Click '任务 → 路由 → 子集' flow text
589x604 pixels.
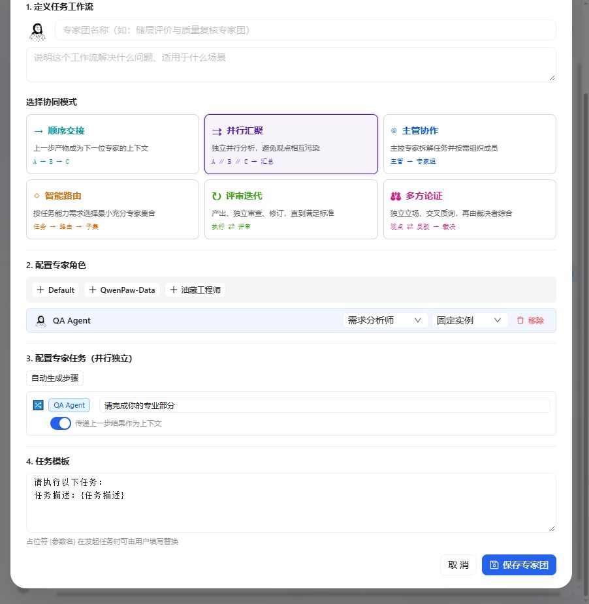[x=66, y=226]
